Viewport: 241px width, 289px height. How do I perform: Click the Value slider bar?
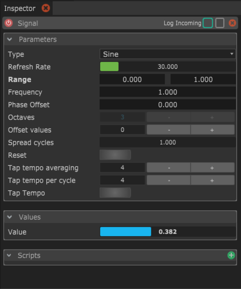pyautogui.click(x=167, y=232)
